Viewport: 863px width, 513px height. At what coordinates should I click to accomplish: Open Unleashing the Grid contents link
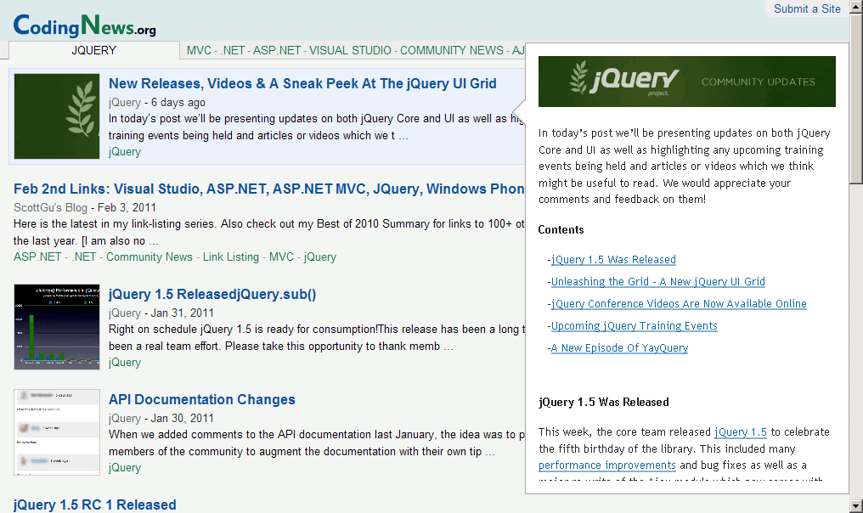(x=657, y=282)
